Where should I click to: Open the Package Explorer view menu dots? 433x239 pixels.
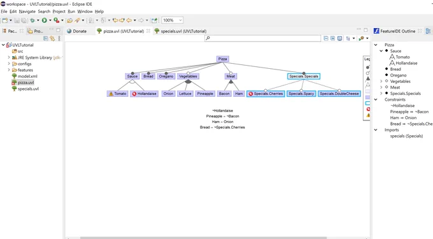[x=59, y=38]
